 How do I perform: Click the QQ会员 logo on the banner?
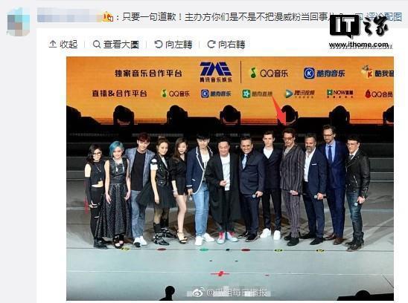click(x=379, y=94)
